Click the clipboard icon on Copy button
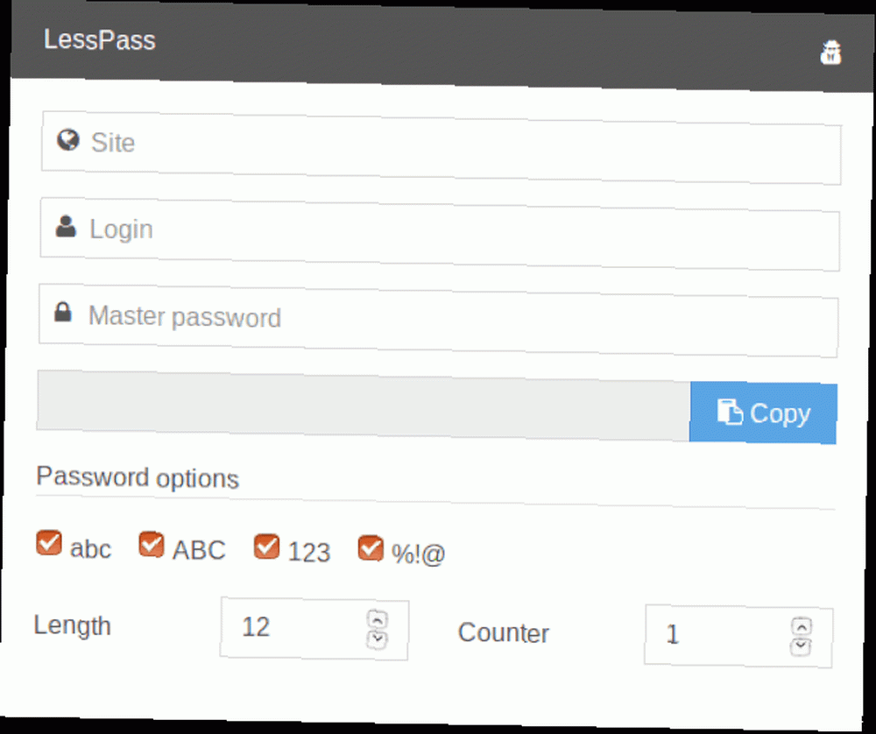The height and width of the screenshot is (734, 876). click(x=730, y=412)
